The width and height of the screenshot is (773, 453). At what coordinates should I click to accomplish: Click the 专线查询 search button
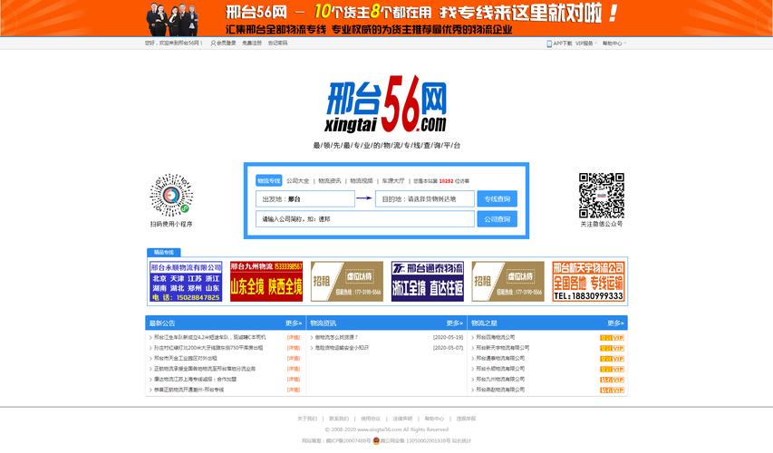coord(497,199)
